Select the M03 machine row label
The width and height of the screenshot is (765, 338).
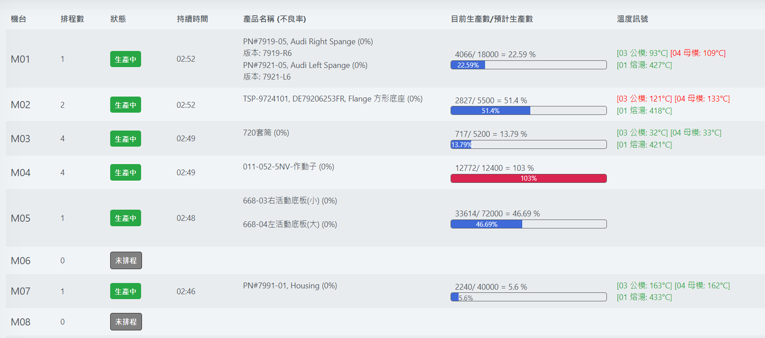click(21, 139)
